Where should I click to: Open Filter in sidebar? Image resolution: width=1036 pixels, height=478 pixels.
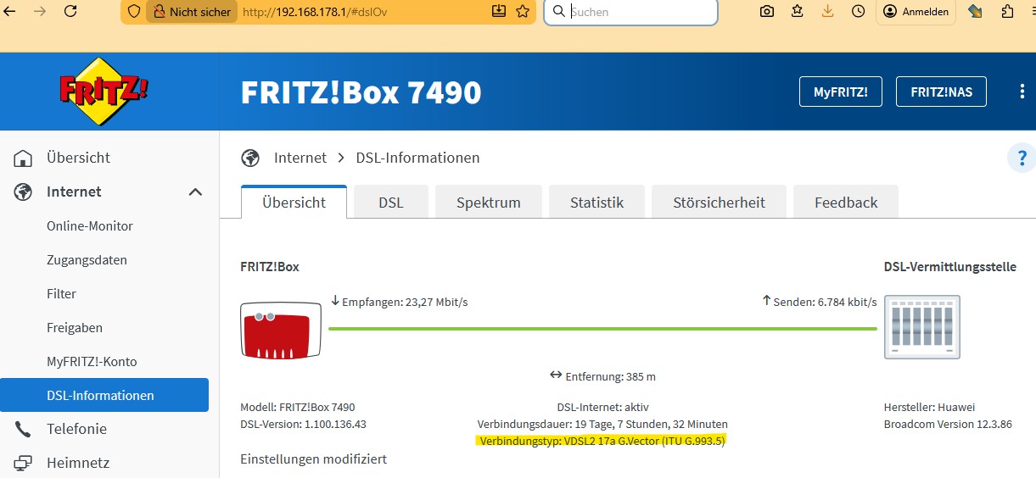pyautogui.click(x=61, y=294)
